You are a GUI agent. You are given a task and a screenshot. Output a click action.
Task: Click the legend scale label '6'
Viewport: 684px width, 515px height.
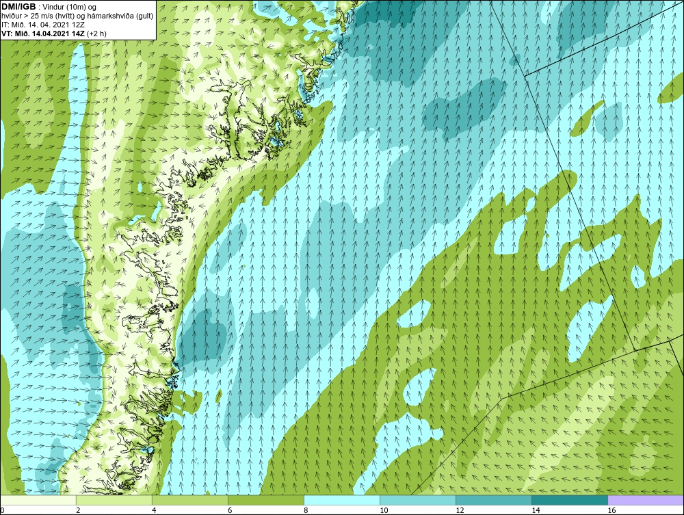coord(230,510)
